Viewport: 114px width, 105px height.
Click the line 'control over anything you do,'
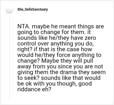click(56, 44)
